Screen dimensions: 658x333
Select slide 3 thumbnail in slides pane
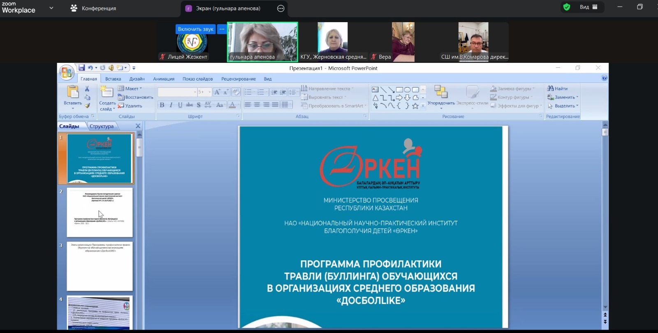point(100,266)
